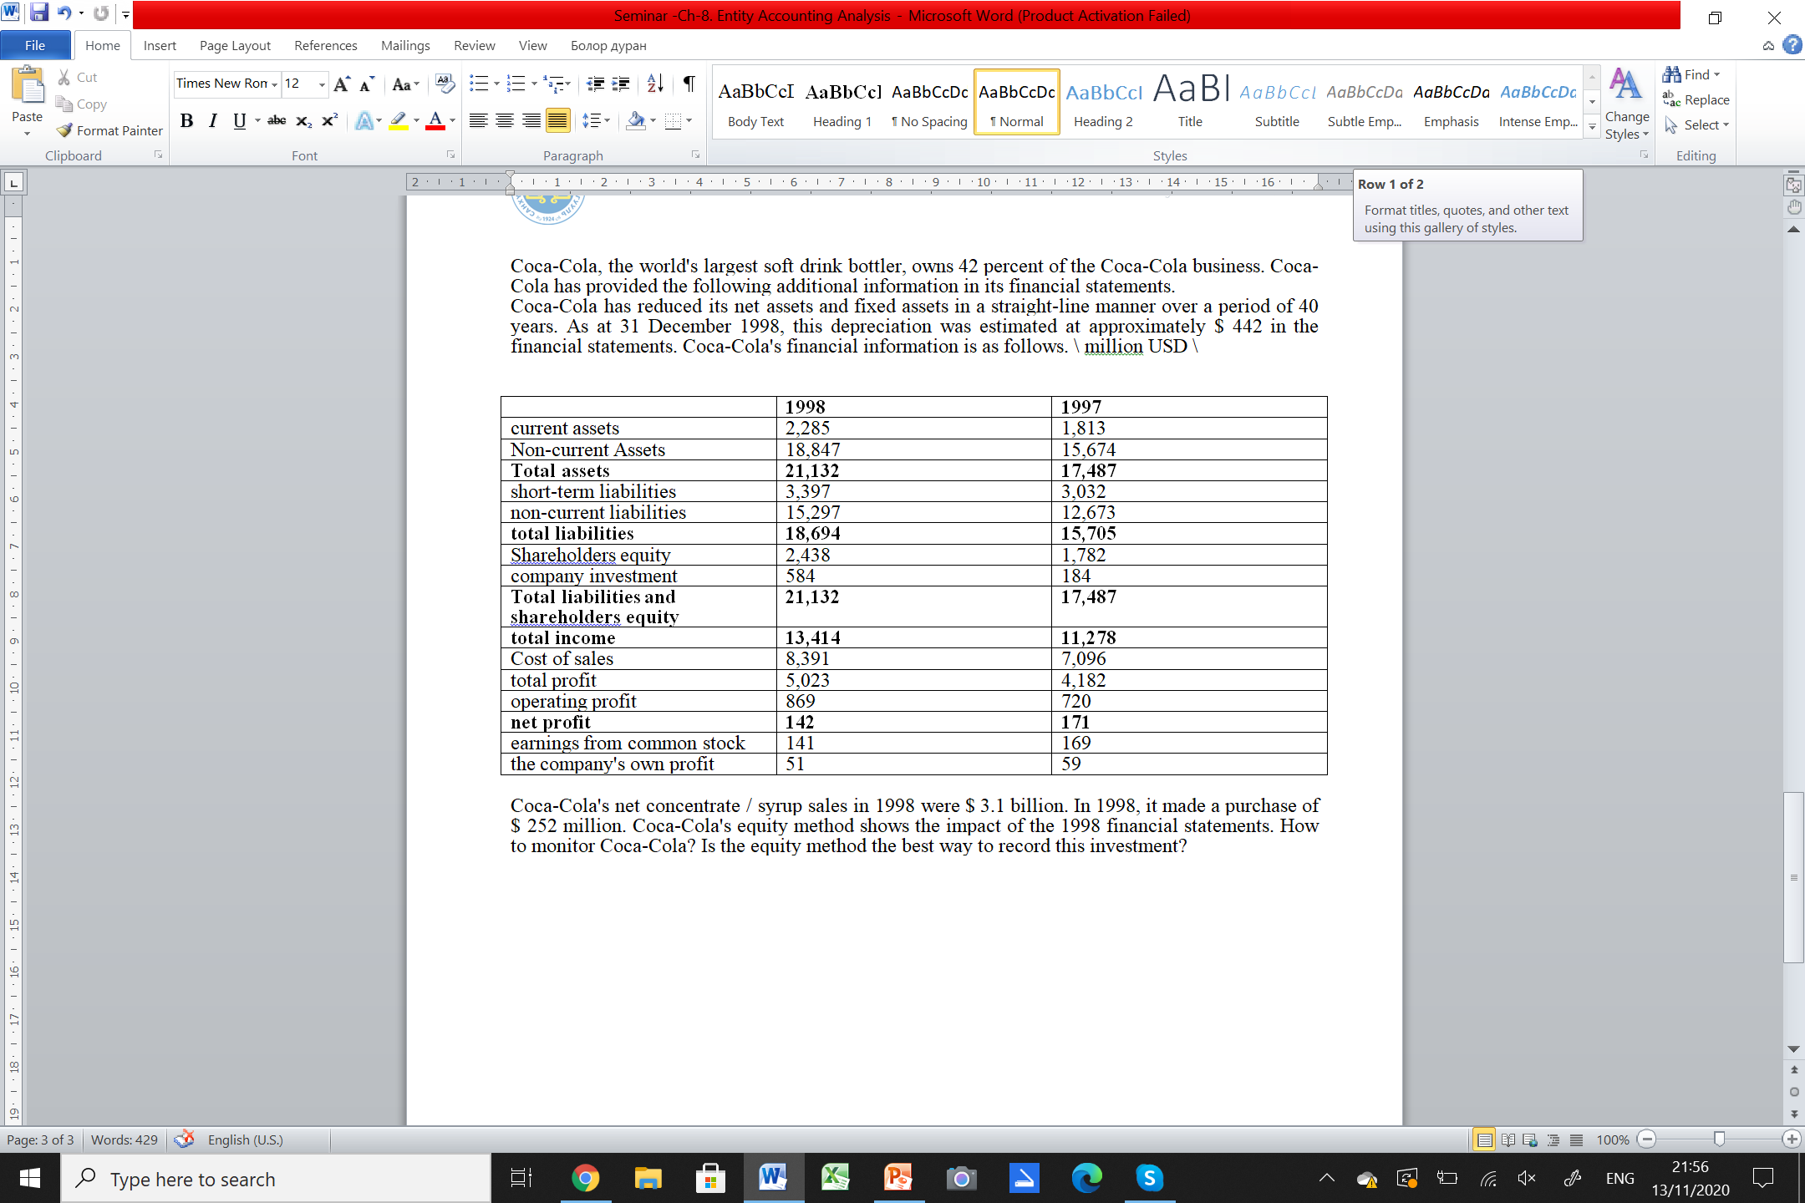Toggle bold formatting

[x=186, y=120]
